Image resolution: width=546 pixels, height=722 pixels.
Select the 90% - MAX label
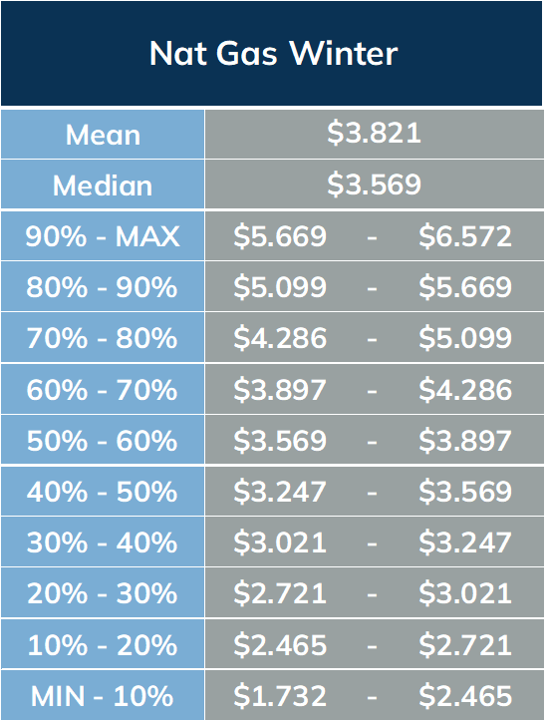[x=103, y=236]
